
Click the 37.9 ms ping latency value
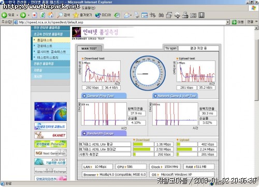[x=136, y=114]
